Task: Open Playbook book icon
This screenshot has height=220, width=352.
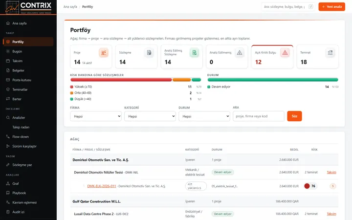Action: 8,193
